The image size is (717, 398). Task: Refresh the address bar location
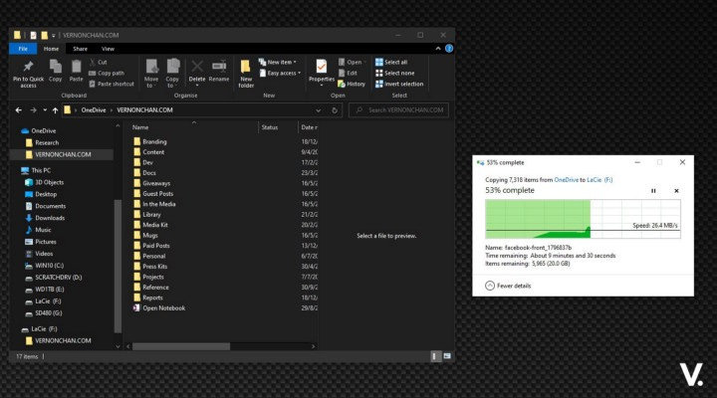(335, 110)
